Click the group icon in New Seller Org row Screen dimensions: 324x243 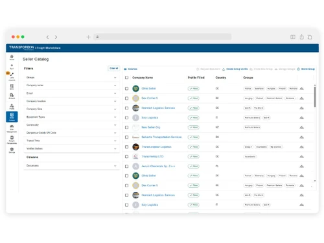(302, 128)
